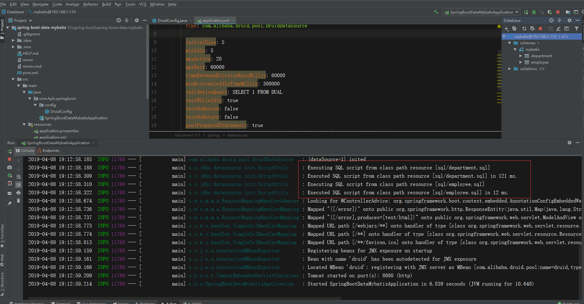Image resolution: width=584 pixels, height=304 pixels.
Task: Select DruidConfig class in project tree
Action: click(61, 111)
